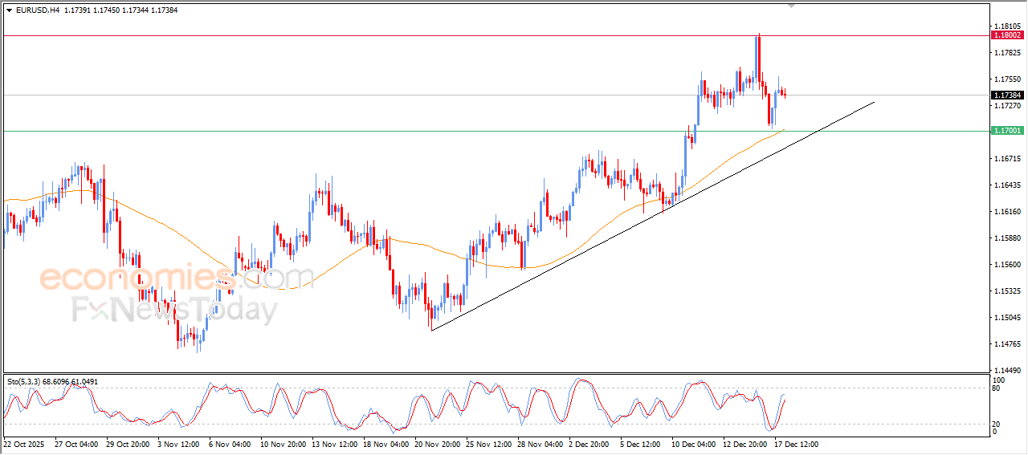The image size is (1028, 455).
Task: Click the 13 Nov 12:00 time label
Action: [334, 444]
